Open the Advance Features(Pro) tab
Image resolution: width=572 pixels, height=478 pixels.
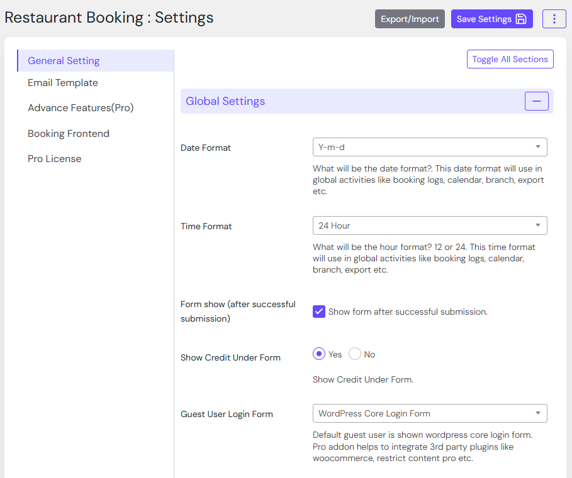(x=81, y=108)
